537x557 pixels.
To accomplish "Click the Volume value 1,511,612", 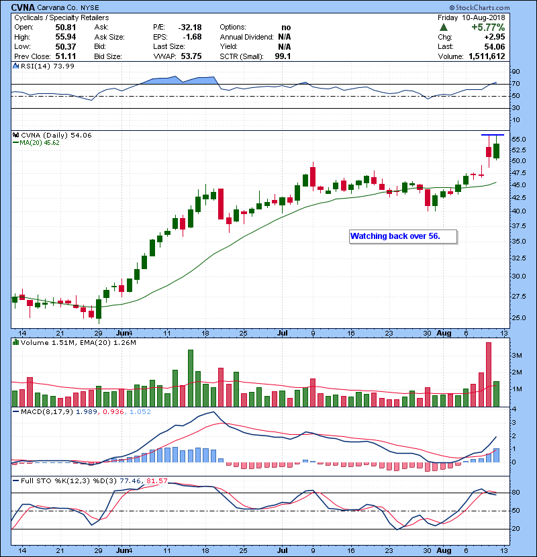I will 487,56.
